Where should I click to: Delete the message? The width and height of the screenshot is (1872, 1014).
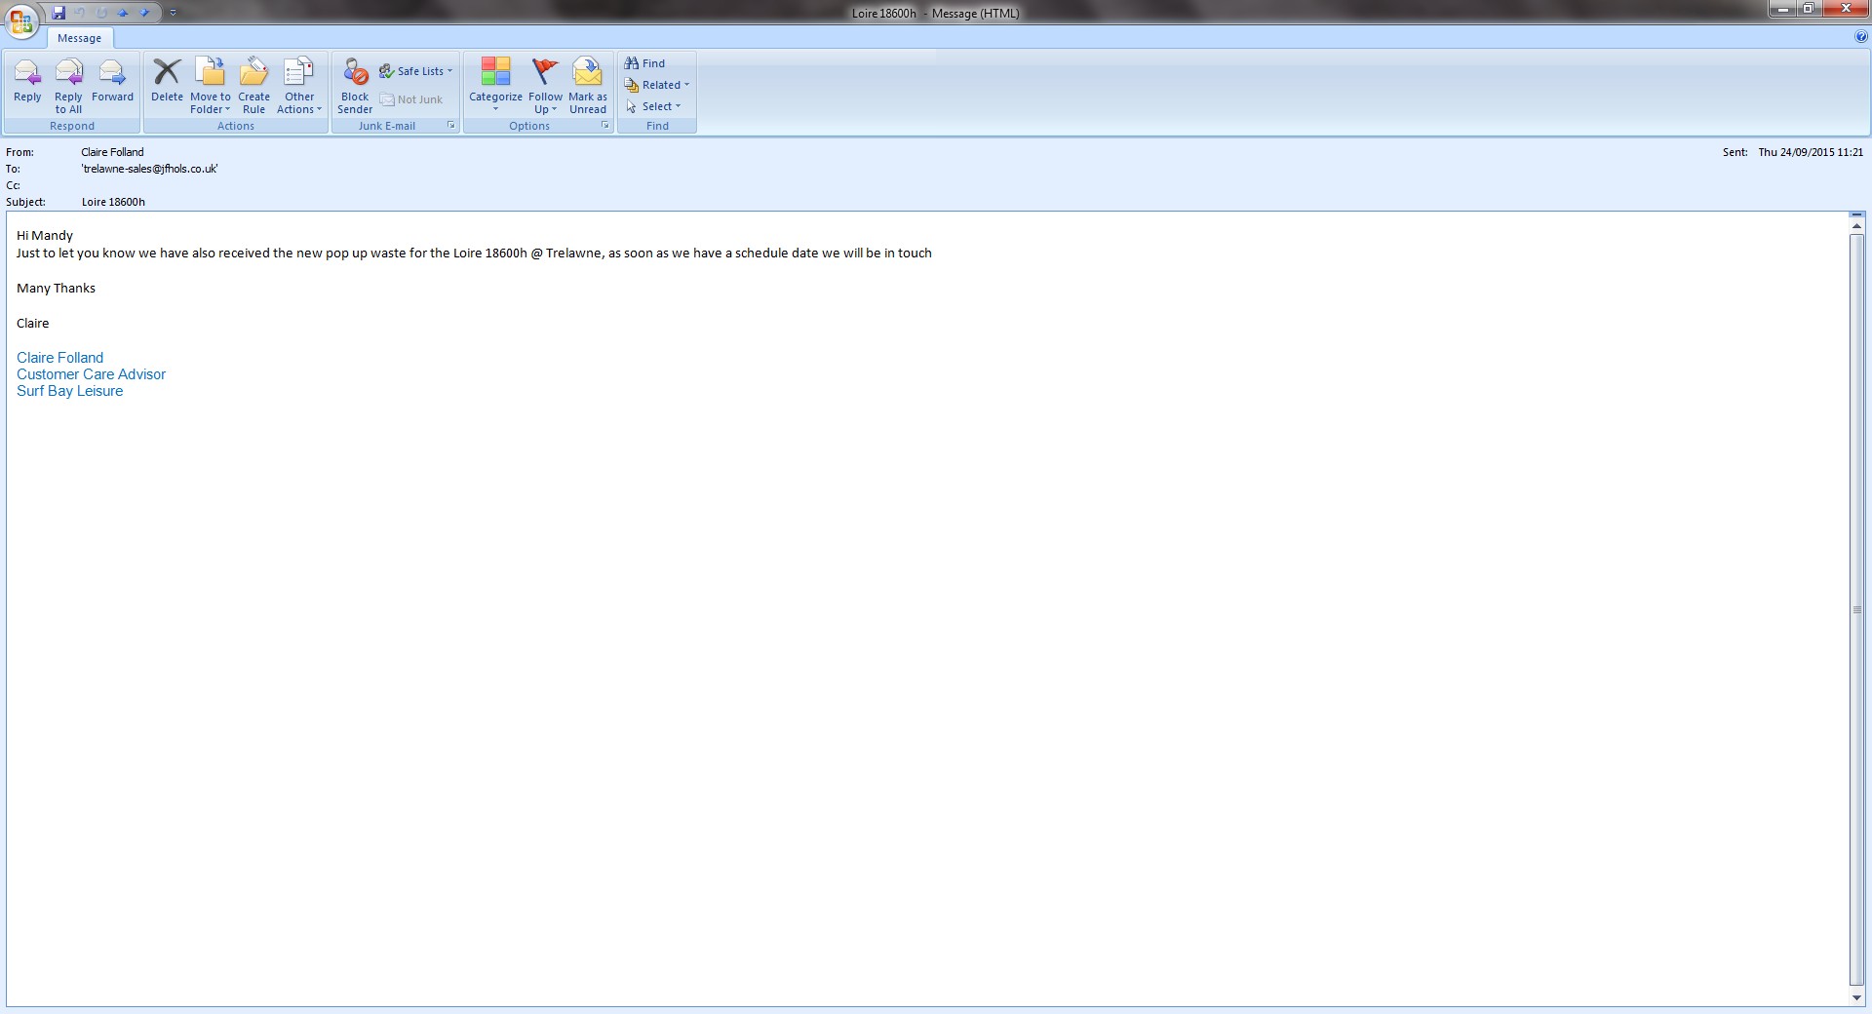pyautogui.click(x=167, y=85)
